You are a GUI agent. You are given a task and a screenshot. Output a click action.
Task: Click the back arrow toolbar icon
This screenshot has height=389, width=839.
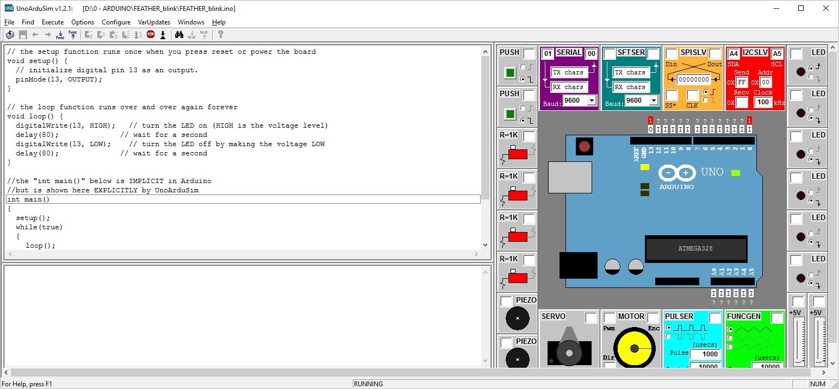point(35,35)
